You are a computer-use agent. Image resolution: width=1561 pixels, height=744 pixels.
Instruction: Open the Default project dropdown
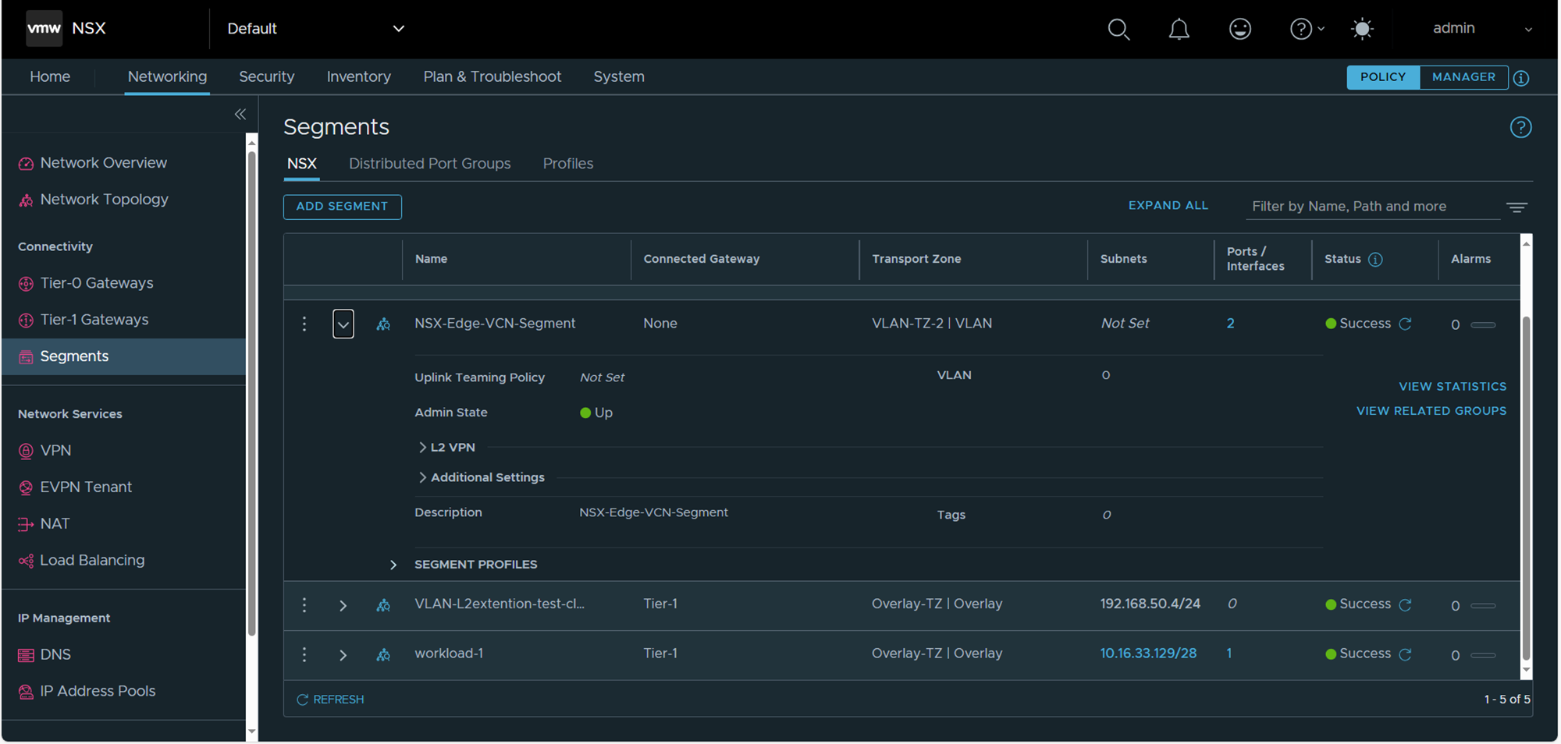[316, 29]
